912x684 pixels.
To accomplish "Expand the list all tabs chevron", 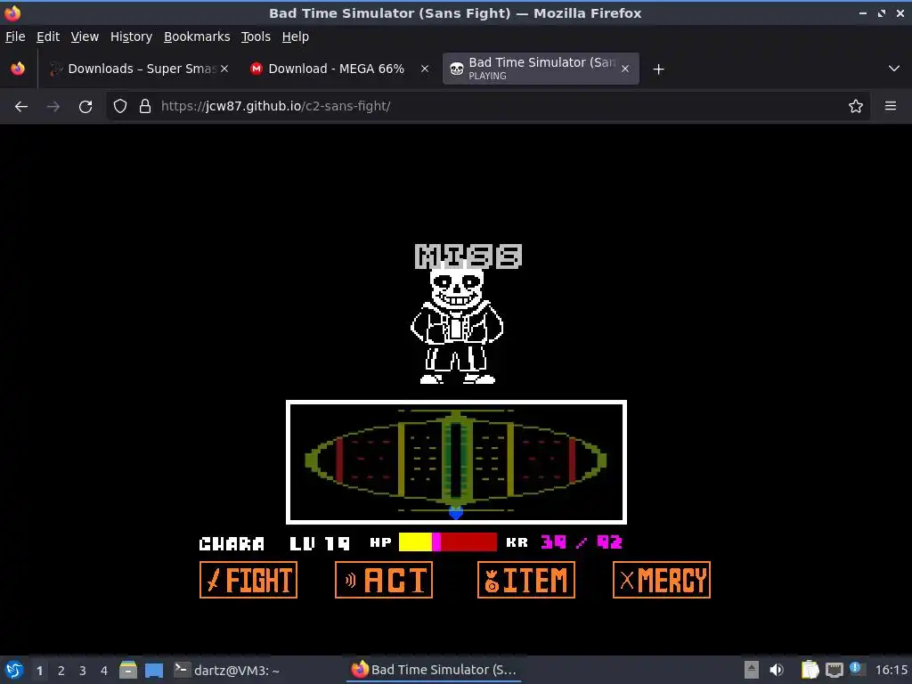I will (894, 69).
